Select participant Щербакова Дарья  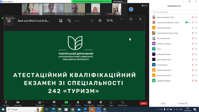174,81
